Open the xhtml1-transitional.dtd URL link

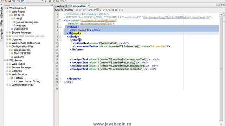point(176,17)
